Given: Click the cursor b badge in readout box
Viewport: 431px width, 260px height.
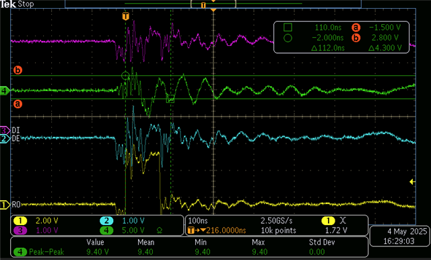Looking at the screenshot, I should click(x=356, y=38).
